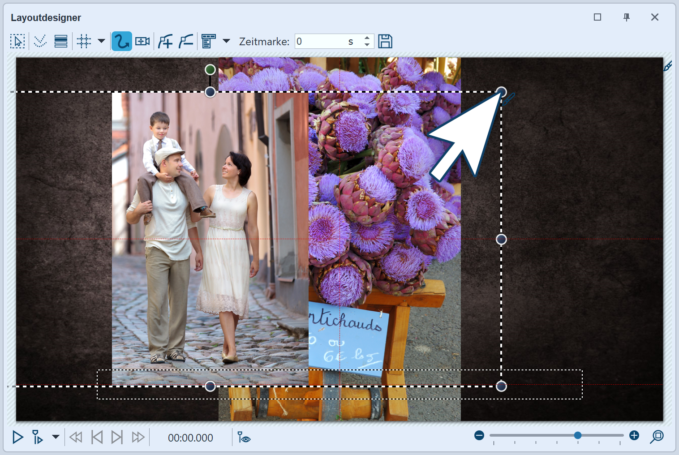Open the grid options dropdown
Image resolution: width=679 pixels, height=455 pixels.
coord(101,41)
